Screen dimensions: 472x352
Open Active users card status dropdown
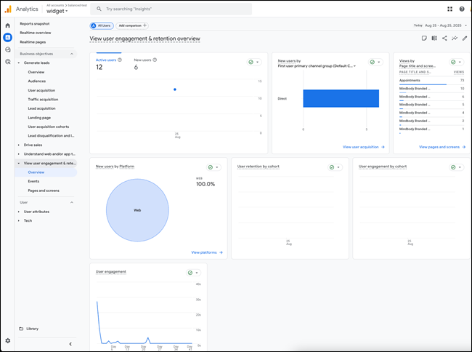pyautogui.click(x=254, y=62)
